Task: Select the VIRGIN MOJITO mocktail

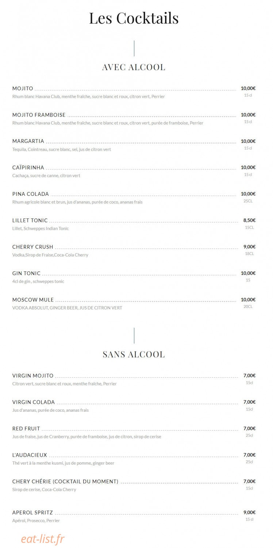Action: coord(33,376)
